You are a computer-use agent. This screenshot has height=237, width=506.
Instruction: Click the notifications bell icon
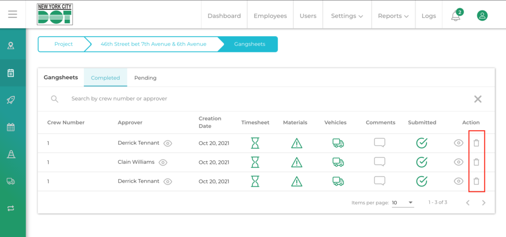coord(456,16)
